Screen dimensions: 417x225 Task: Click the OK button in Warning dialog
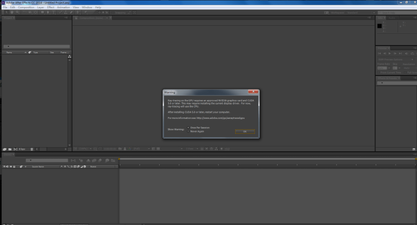[x=245, y=131]
